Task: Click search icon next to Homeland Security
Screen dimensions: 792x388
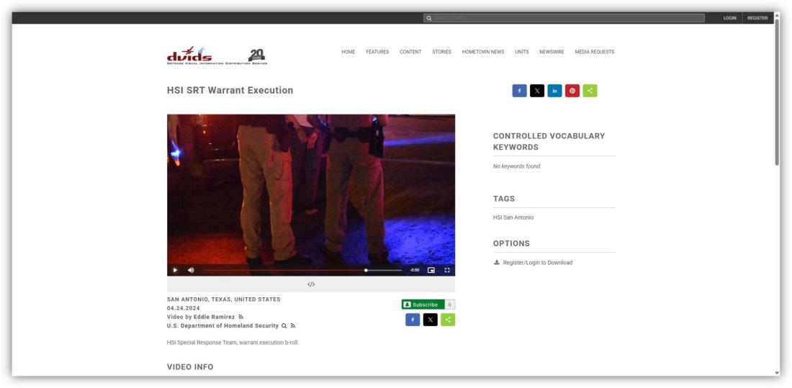Action: [x=284, y=325]
